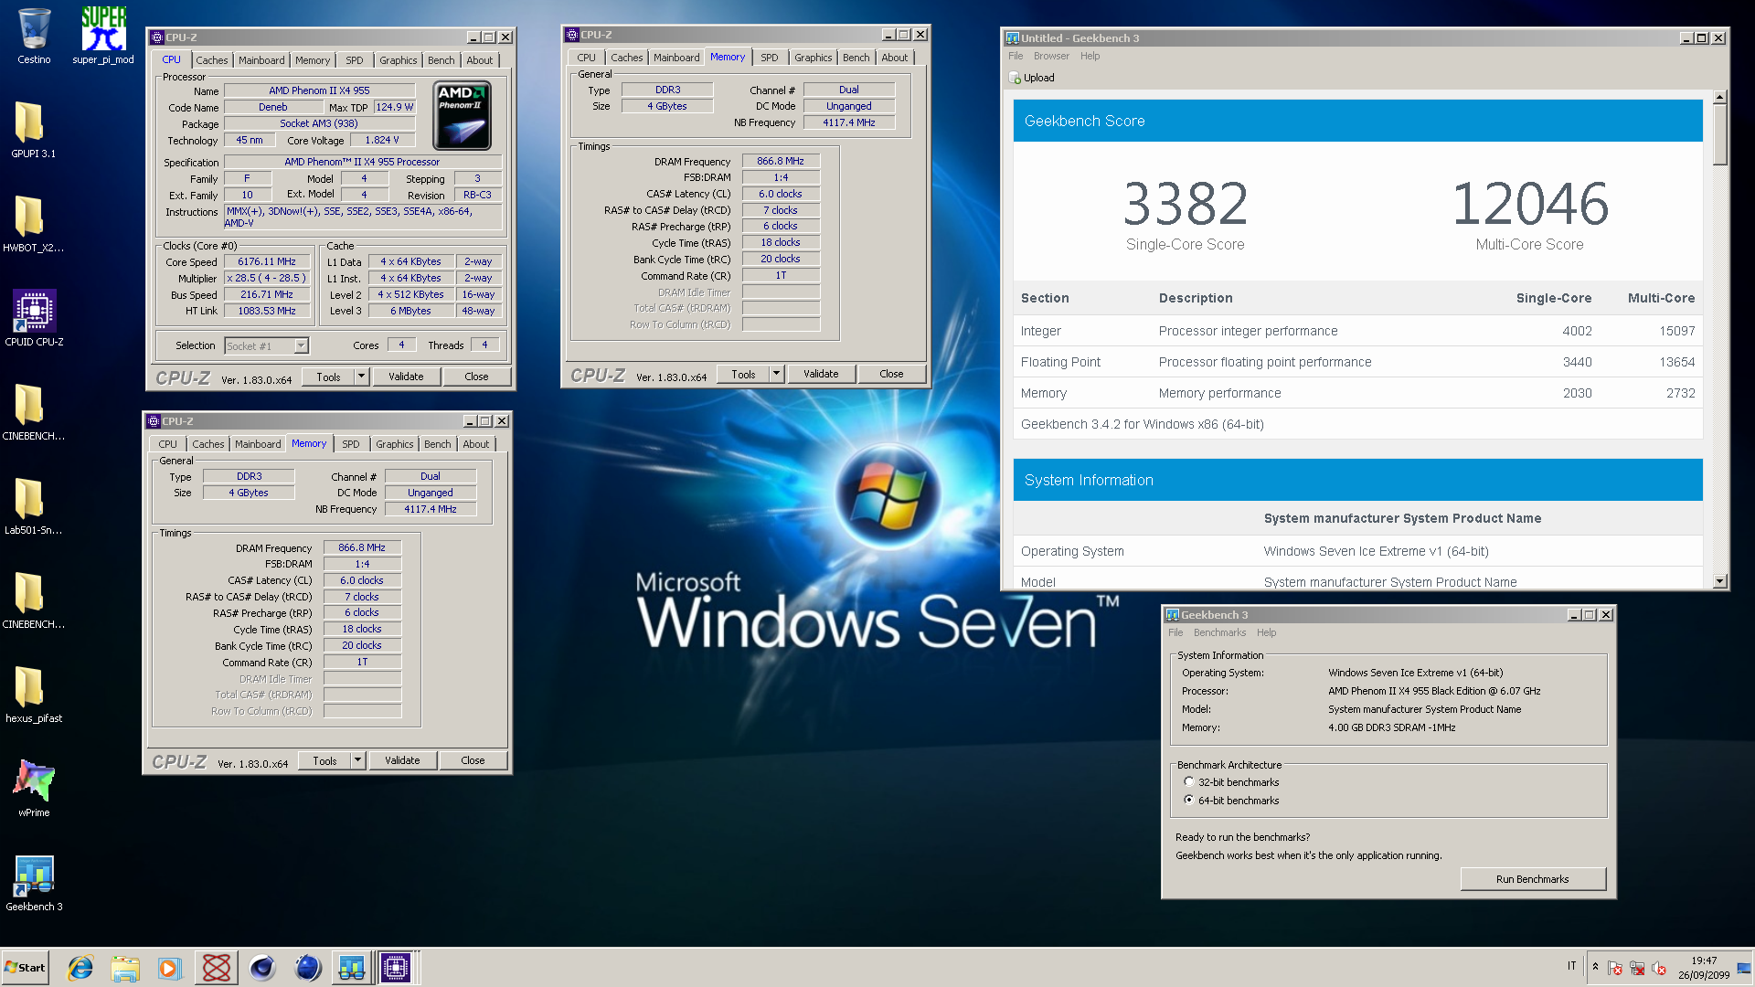Open the Cestino recycle bin icon
This screenshot has width=1755, height=987.
[34, 37]
